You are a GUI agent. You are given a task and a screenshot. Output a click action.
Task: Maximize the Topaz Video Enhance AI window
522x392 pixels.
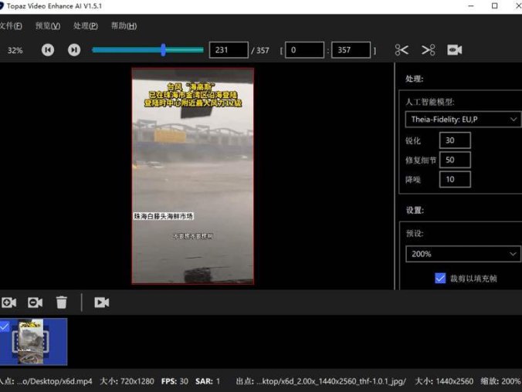click(x=495, y=6)
